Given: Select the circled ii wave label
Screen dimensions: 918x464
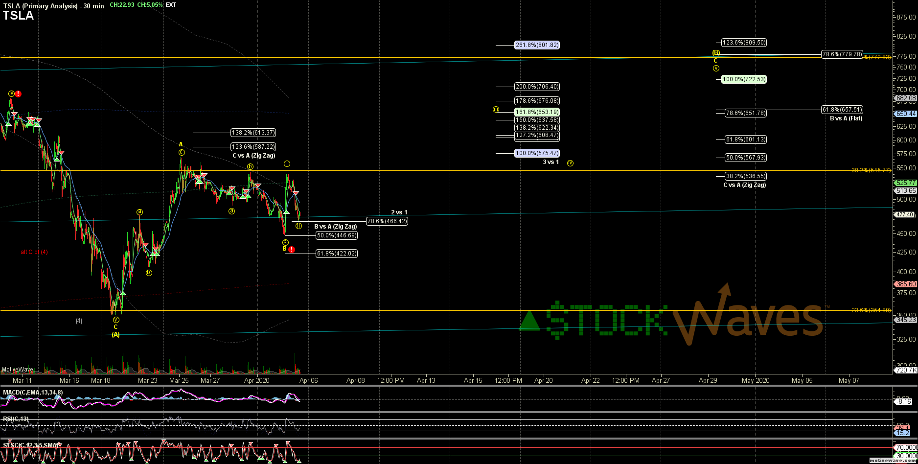Looking at the screenshot, I should [298, 226].
